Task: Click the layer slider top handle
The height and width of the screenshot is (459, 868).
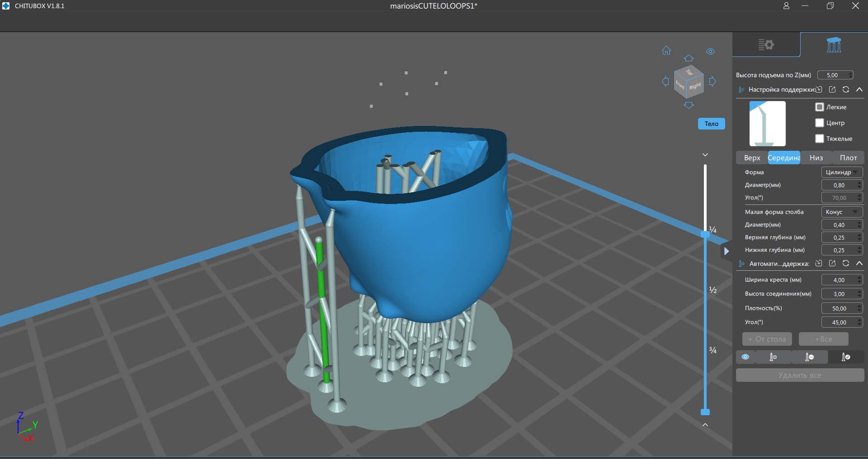Action: point(705,234)
